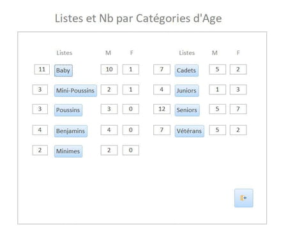Click the Seniors female count field showing 7
The image size is (281, 236).
coord(238,109)
